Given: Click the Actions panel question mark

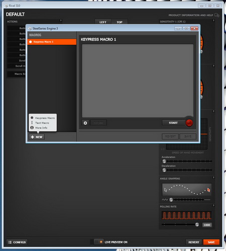Looking at the screenshot, I should pyautogui.click(x=61, y=21).
